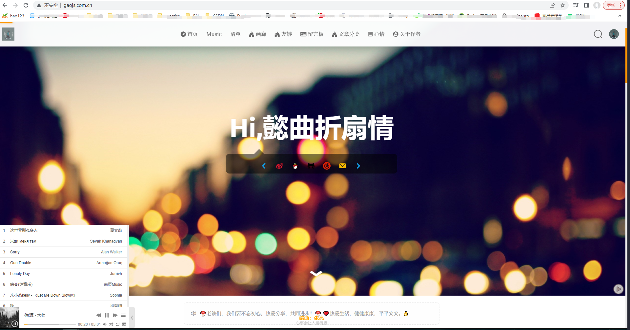Seek using the song progress bar
630x330 pixels.
pos(49,324)
